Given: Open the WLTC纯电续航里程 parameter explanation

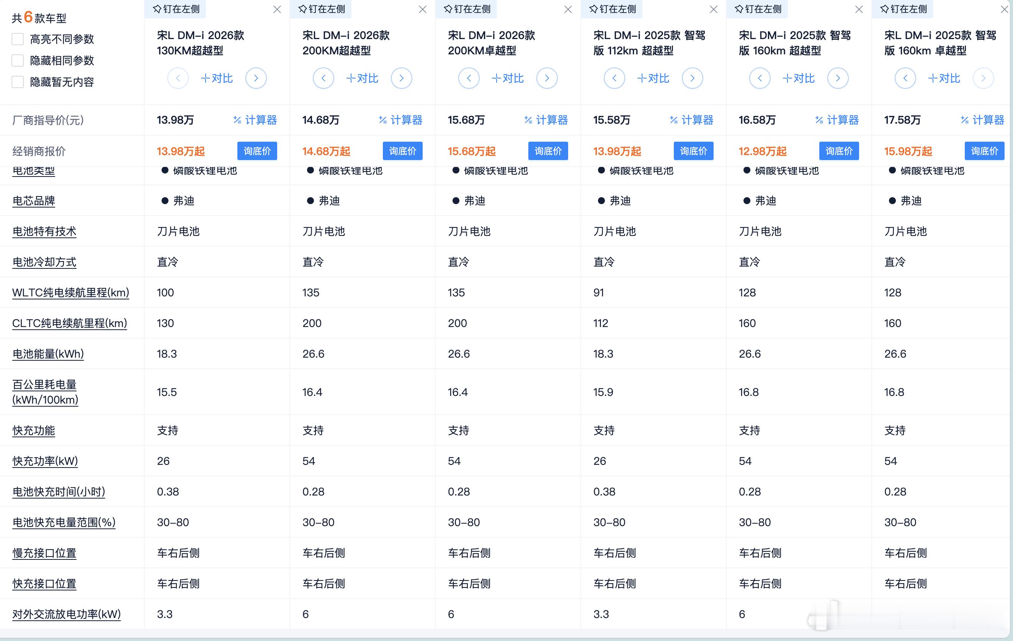Looking at the screenshot, I should 70,293.
